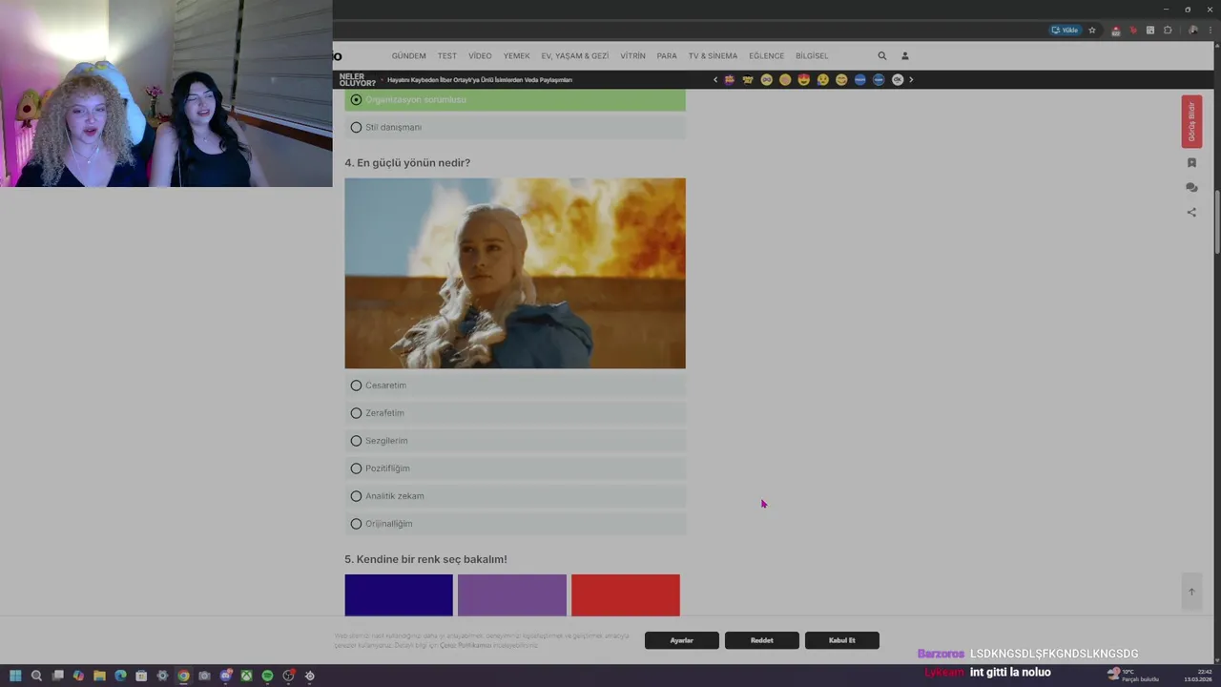Viewport: 1221px width, 687px height.
Task: Click the previous arrow in reaction ticker
Action: pyautogui.click(x=715, y=80)
